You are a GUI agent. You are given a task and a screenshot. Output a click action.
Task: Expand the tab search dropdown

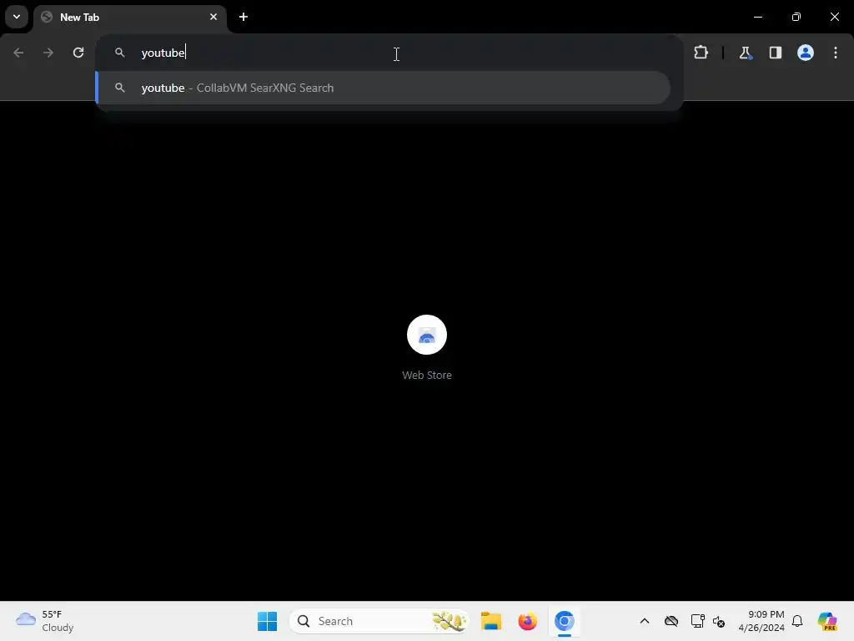pos(17,17)
